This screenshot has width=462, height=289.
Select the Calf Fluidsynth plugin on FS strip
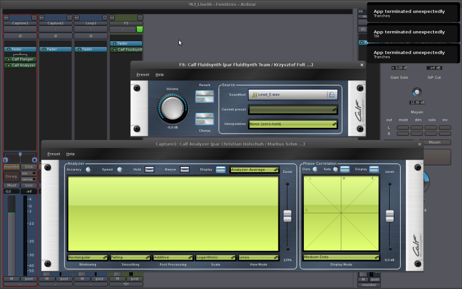pos(126,50)
